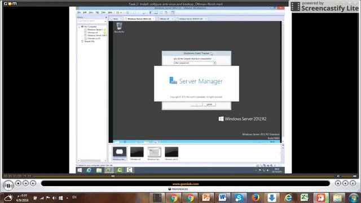Open File Explorer on inner taskbar

(x=99, y=170)
